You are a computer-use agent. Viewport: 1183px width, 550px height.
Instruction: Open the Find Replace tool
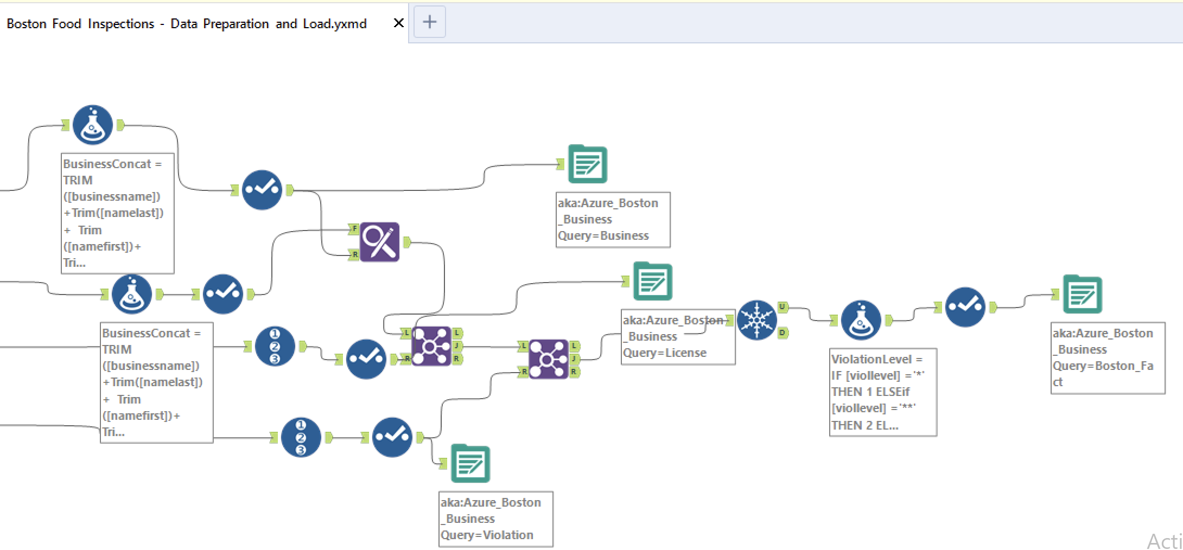(x=379, y=242)
